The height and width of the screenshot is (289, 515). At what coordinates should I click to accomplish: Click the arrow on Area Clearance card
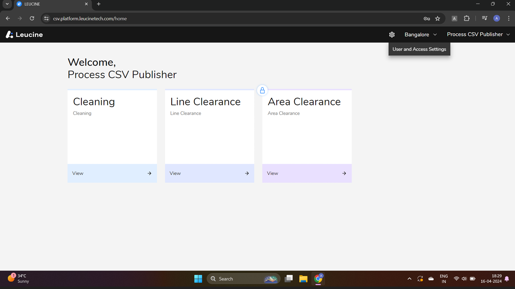[x=344, y=174]
